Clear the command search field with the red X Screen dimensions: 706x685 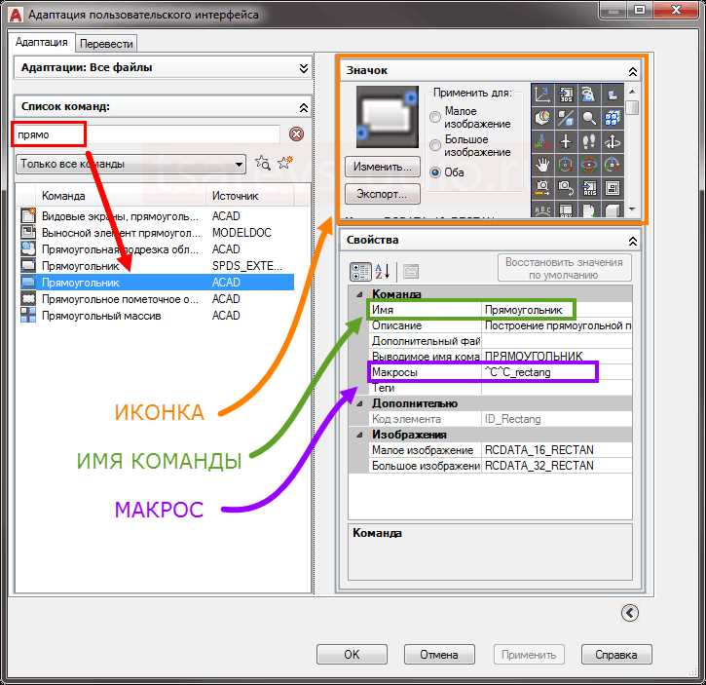296,134
